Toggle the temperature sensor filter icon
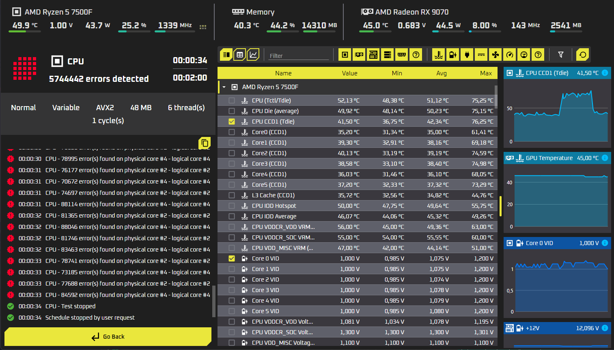Image resolution: width=614 pixels, height=350 pixels. click(439, 55)
